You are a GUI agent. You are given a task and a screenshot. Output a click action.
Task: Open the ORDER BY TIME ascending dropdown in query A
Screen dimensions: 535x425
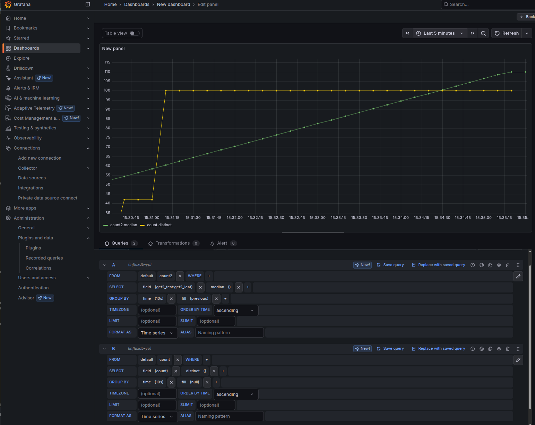pos(235,310)
